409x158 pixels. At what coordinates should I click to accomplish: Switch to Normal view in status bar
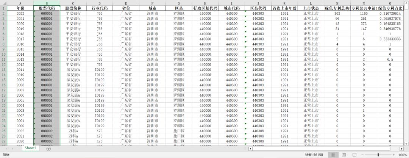tap(333, 155)
